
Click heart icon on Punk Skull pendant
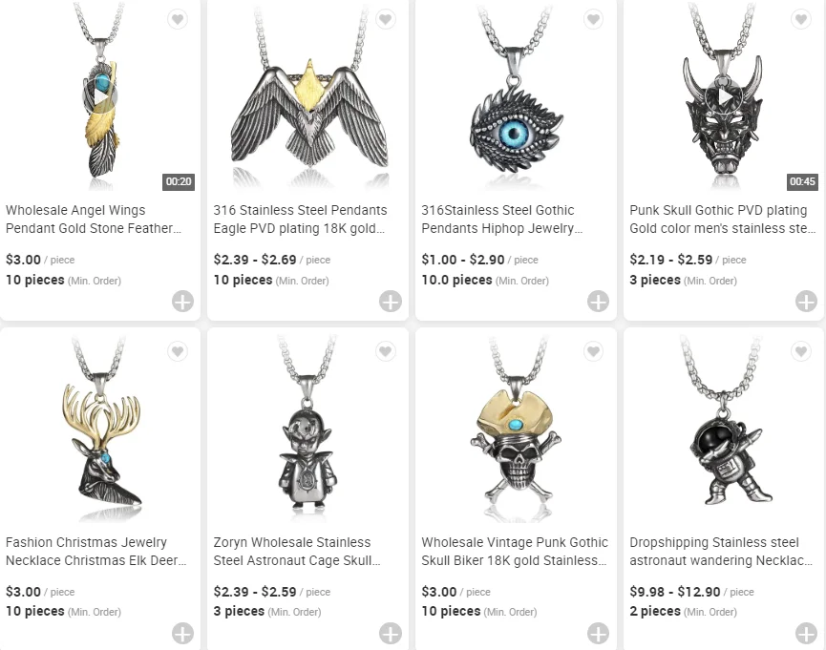[x=801, y=19]
